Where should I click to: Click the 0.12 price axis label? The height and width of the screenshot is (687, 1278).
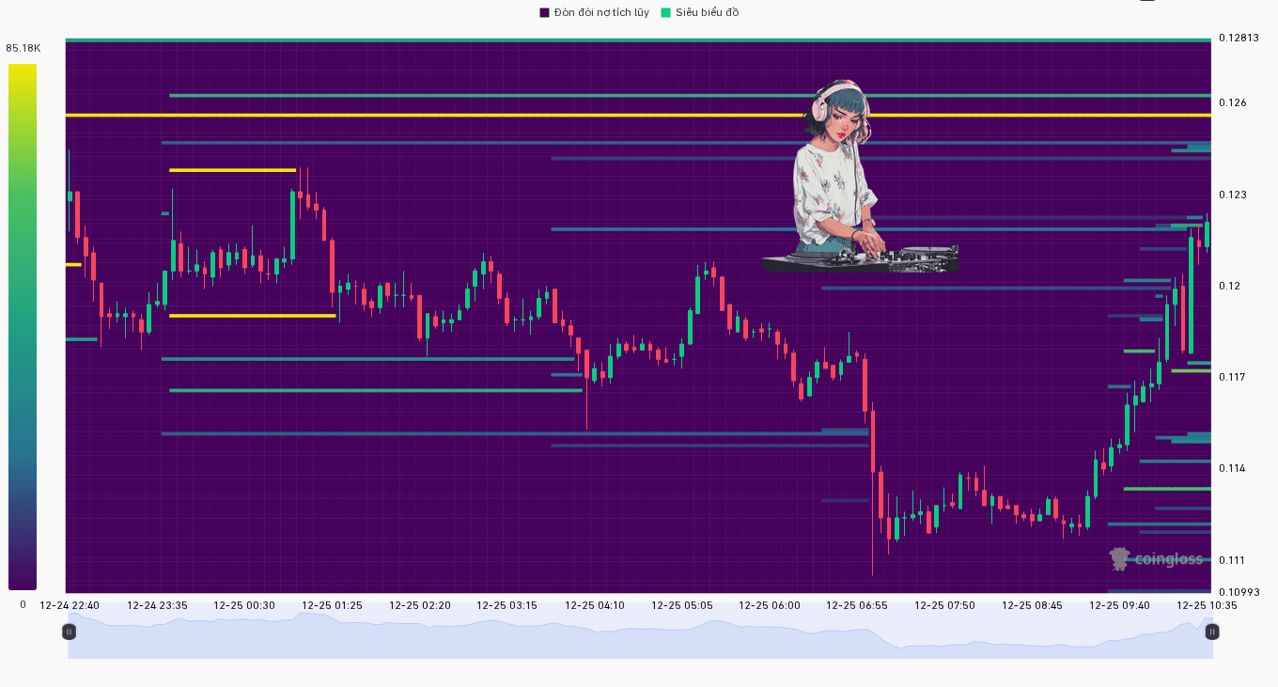click(x=1229, y=286)
